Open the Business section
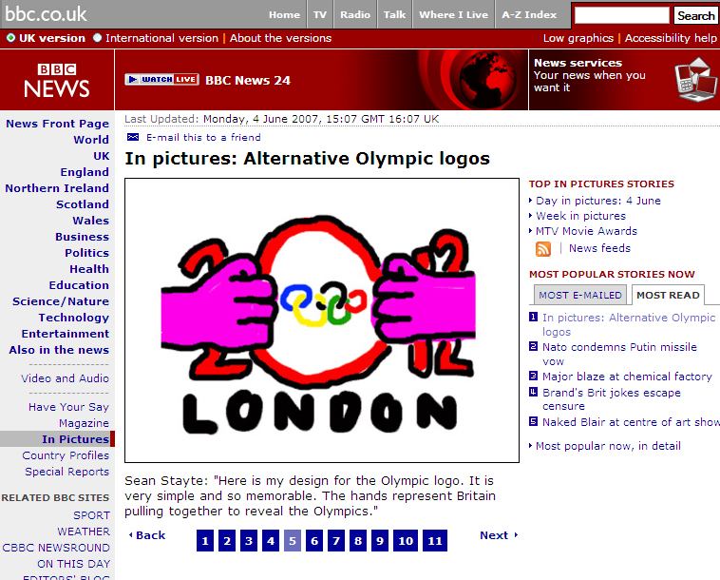The width and height of the screenshot is (720, 580). 83,237
